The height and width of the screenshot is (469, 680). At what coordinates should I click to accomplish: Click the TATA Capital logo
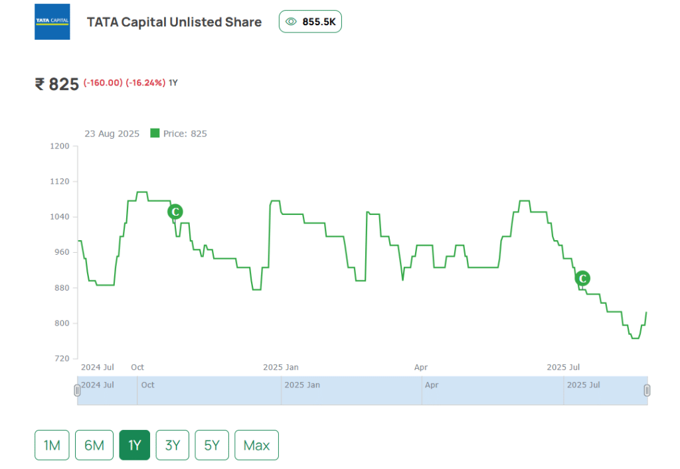point(52,22)
